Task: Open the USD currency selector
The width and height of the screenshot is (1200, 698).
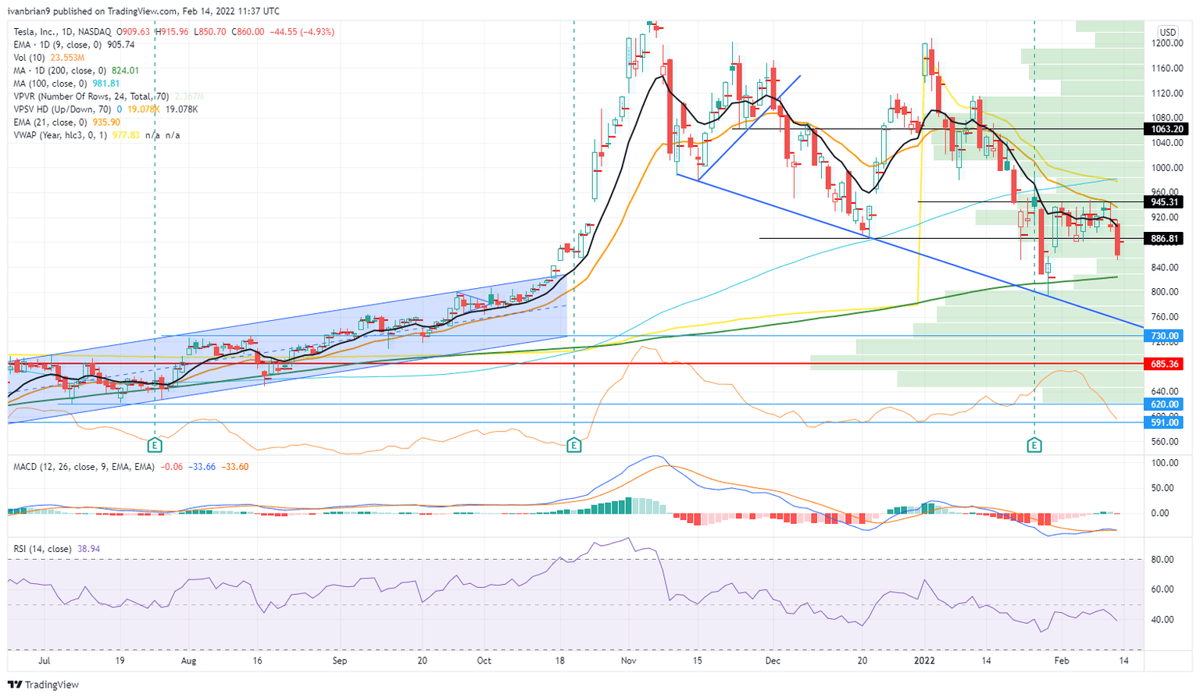Action: (x=1167, y=32)
